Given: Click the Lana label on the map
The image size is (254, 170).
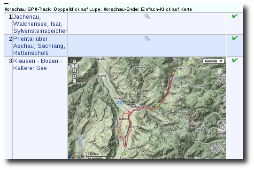Looking at the screenshot, I should pos(102,76).
